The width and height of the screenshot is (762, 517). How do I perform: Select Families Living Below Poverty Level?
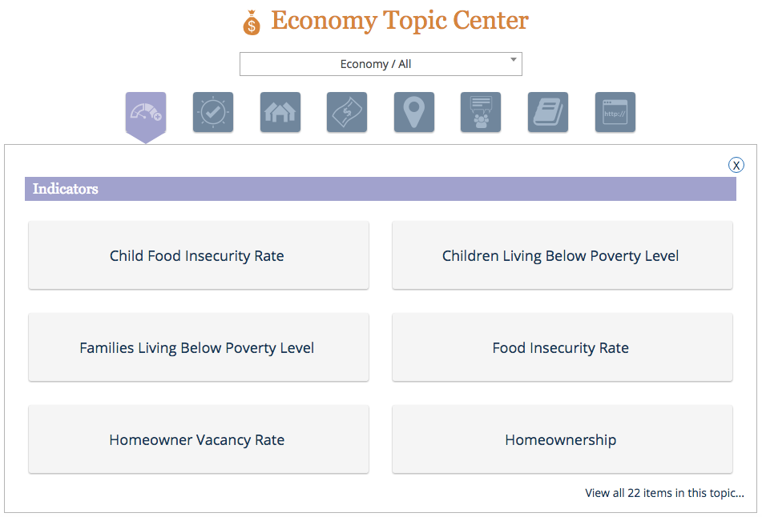(x=199, y=347)
